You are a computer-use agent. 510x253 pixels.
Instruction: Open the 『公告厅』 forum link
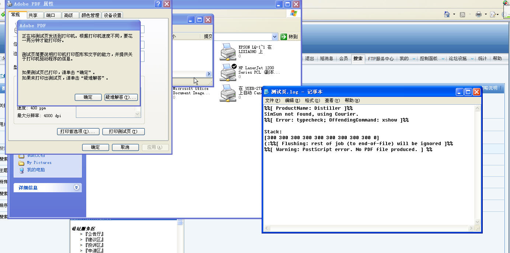94,234
